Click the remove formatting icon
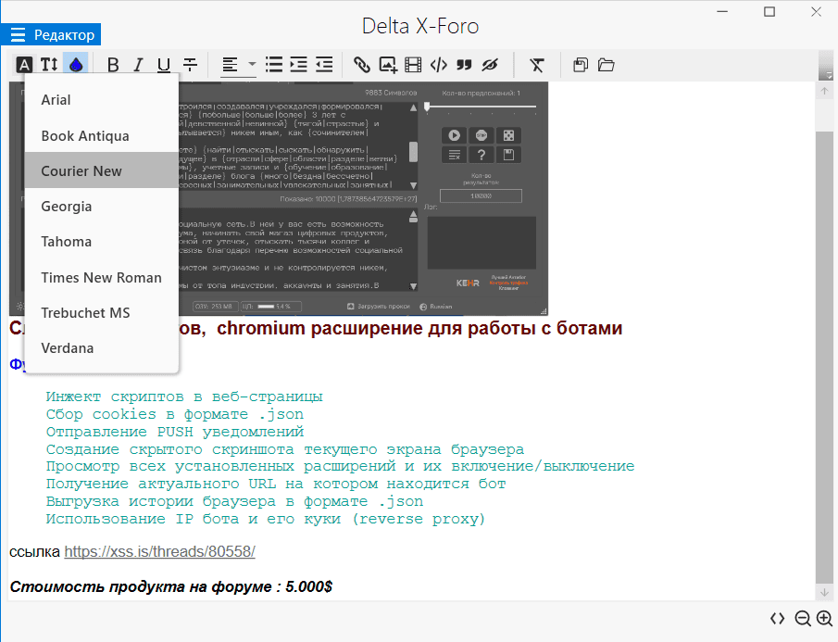The image size is (838, 642). [x=537, y=65]
